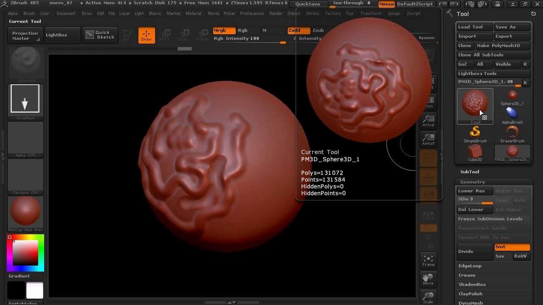Activate the Scale transform icon in top shelf
Image resolution: width=543 pixels, height=305 pixels.
pyautogui.click(x=183, y=35)
